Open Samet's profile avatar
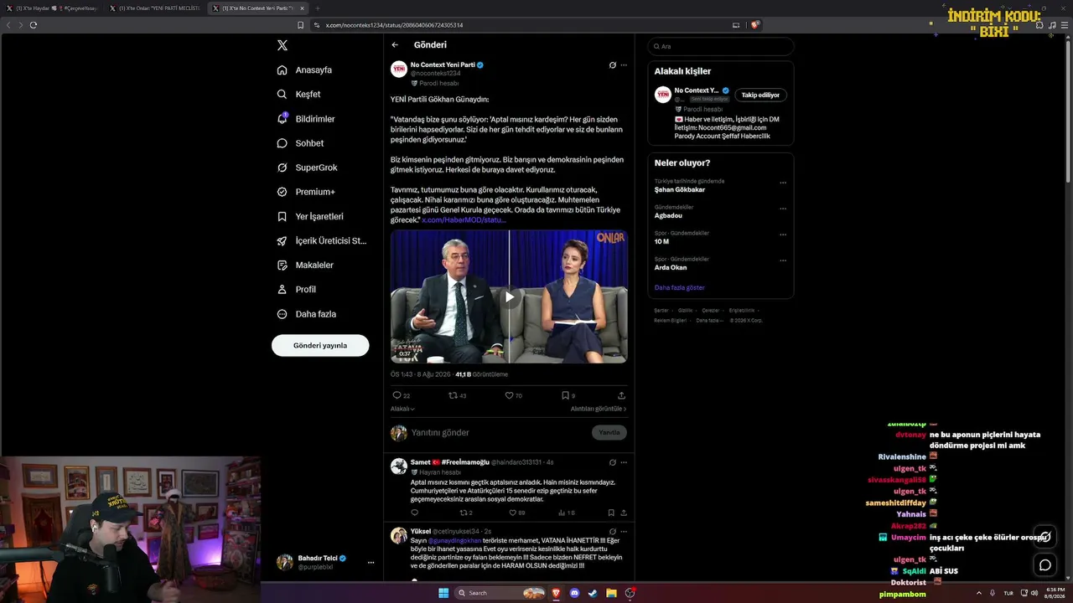Image resolution: width=1073 pixels, height=603 pixels. pos(399,466)
